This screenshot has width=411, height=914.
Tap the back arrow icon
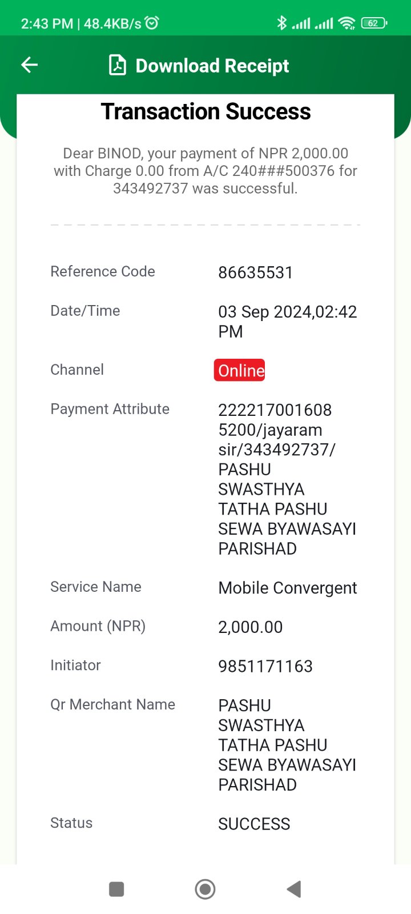coord(29,65)
